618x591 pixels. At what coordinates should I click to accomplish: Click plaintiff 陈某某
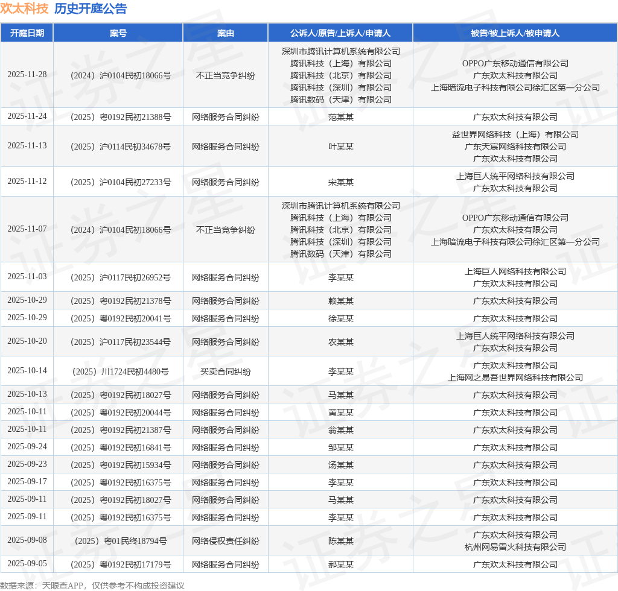pyautogui.click(x=341, y=541)
